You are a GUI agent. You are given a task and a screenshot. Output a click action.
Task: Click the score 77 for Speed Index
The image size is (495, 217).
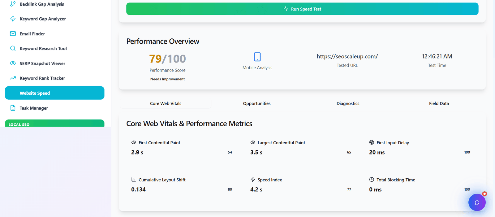pos(349,189)
